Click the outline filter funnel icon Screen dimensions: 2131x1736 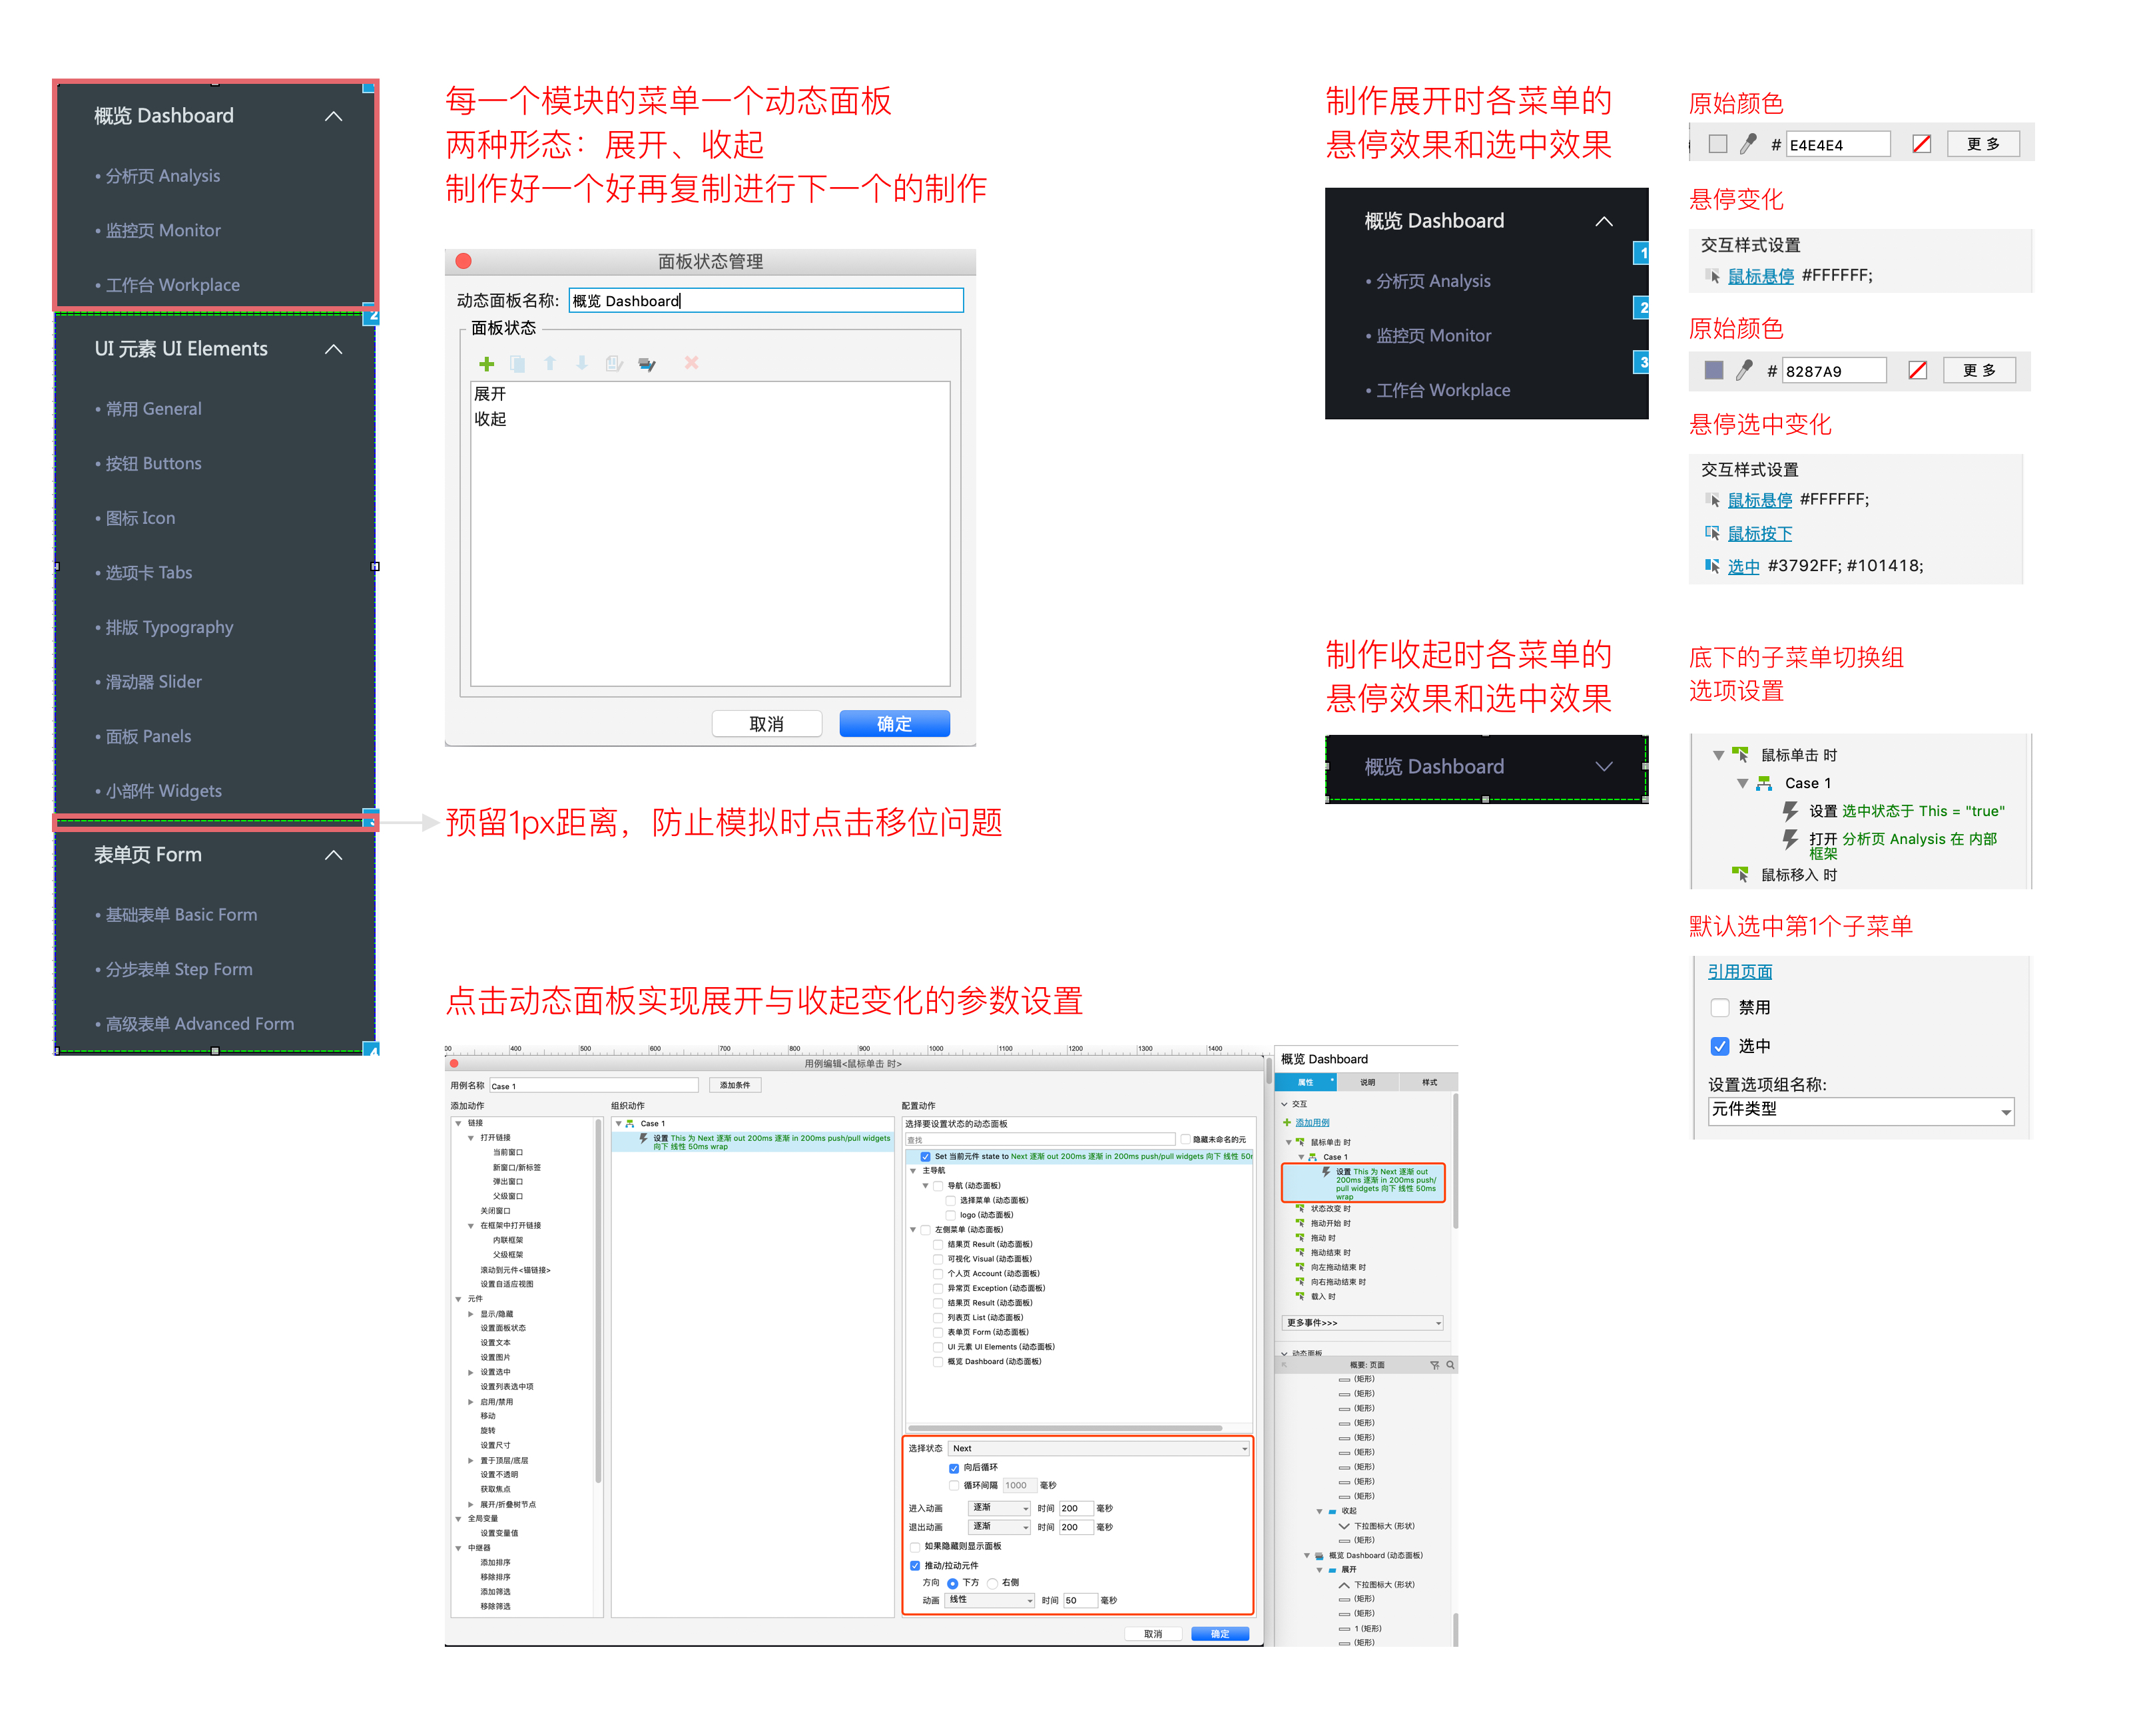1434,1365
